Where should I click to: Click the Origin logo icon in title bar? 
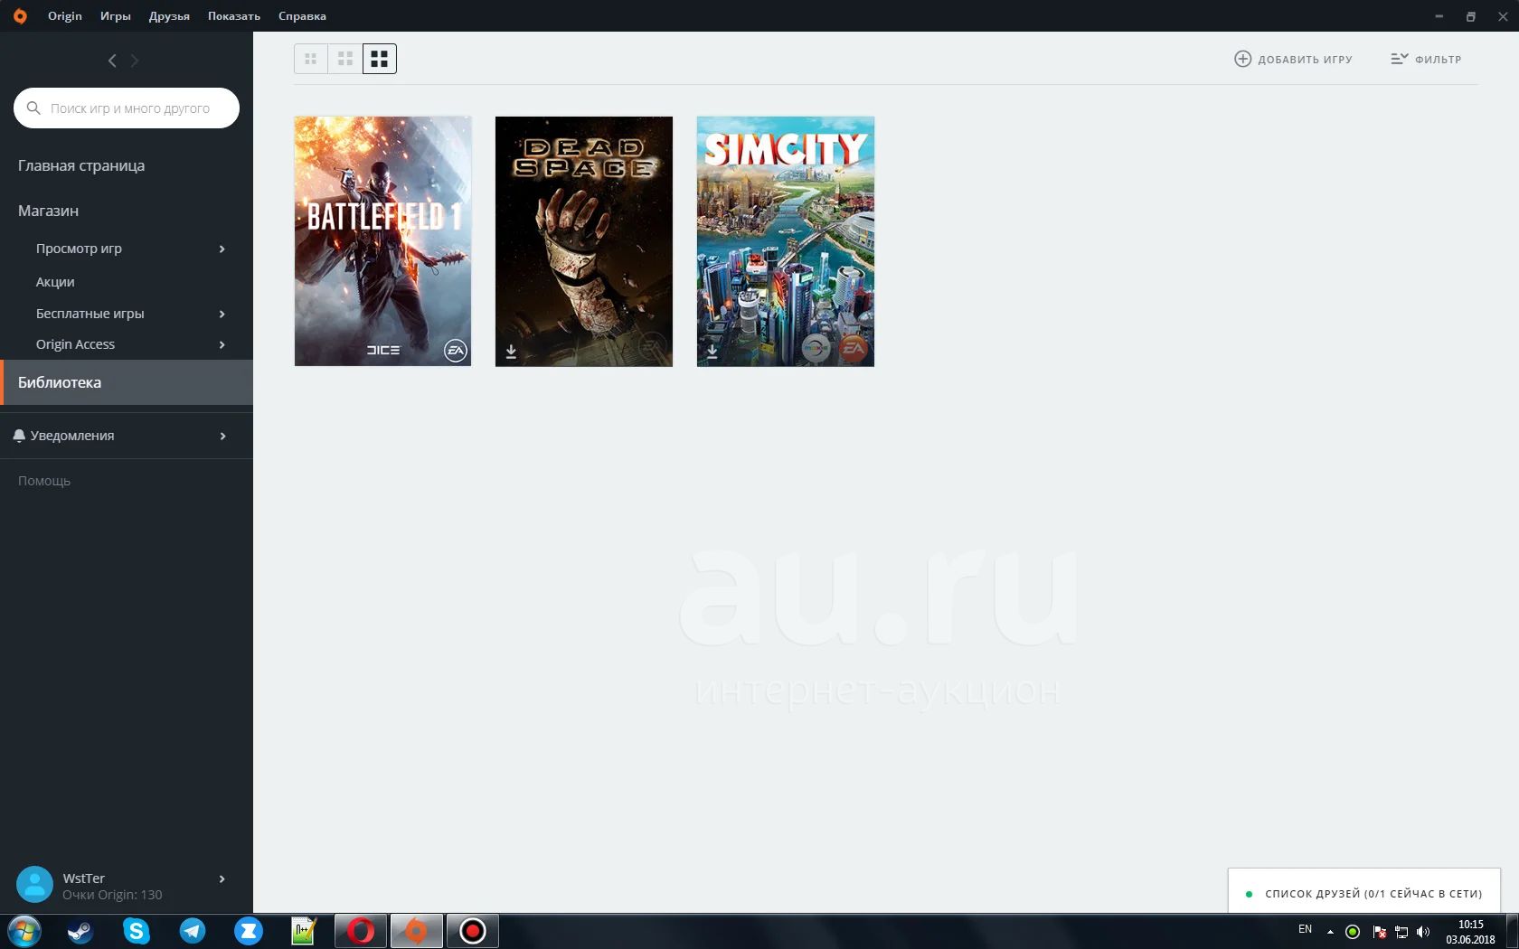[20, 16]
